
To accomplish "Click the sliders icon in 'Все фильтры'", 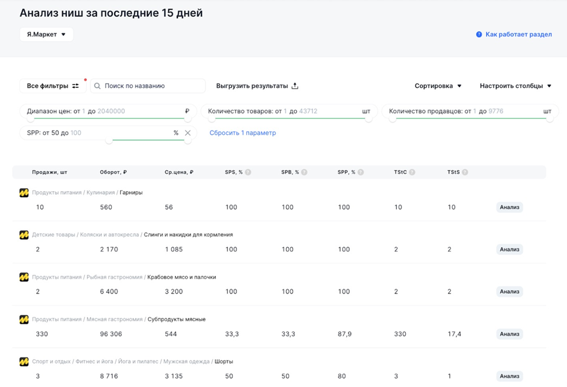I will coord(75,86).
